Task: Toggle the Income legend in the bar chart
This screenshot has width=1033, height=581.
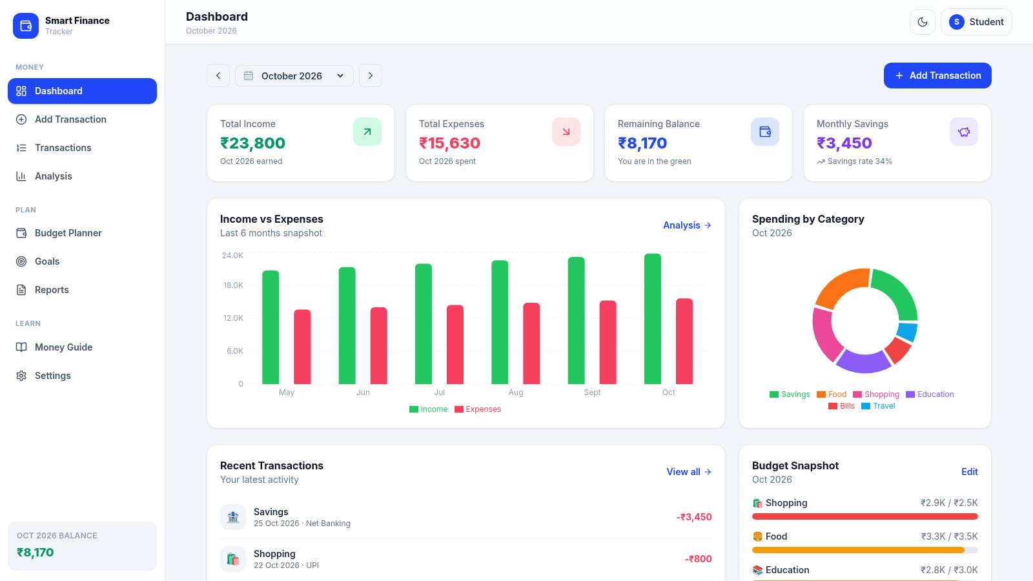Action: click(x=429, y=409)
